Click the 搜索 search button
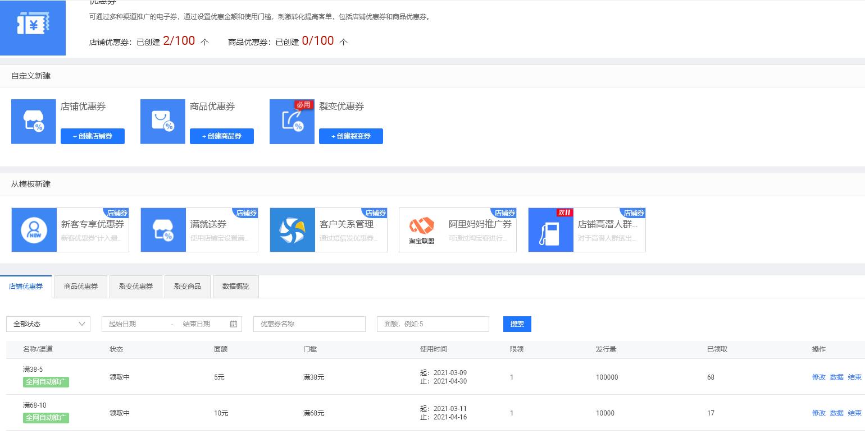 click(516, 324)
